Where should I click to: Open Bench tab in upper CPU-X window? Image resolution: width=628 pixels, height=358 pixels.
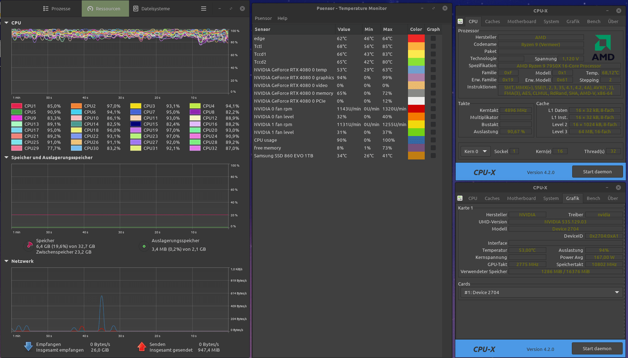point(594,21)
